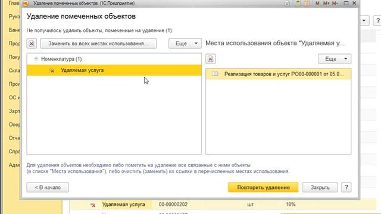Select the 'Номенклатура (1)' group row
381x214 pixels.
click(x=114, y=59)
